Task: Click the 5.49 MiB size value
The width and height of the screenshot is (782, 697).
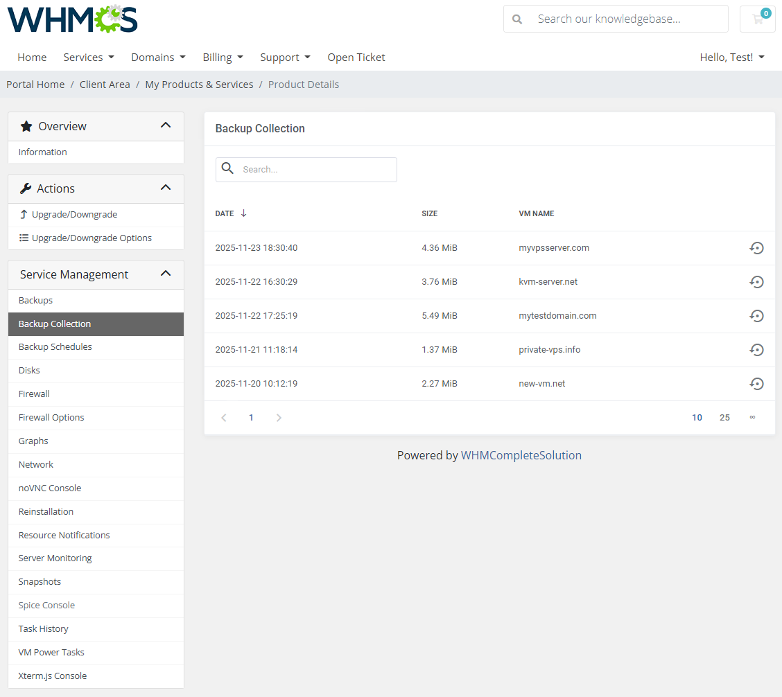Action: tap(440, 316)
